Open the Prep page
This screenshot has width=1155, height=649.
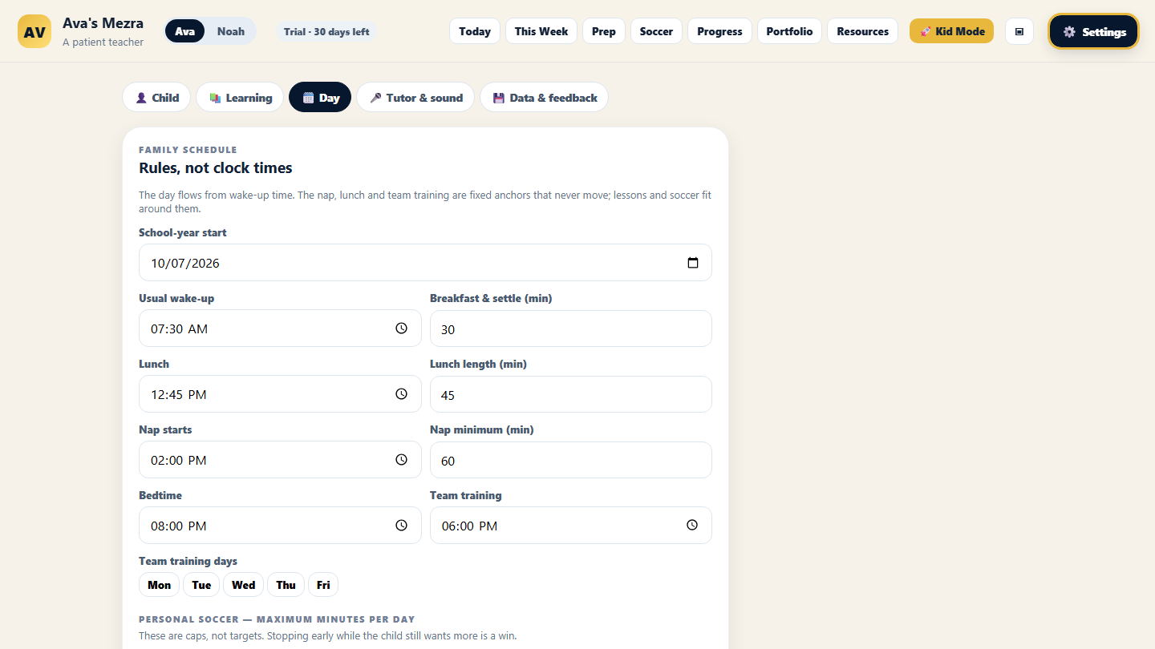604,31
